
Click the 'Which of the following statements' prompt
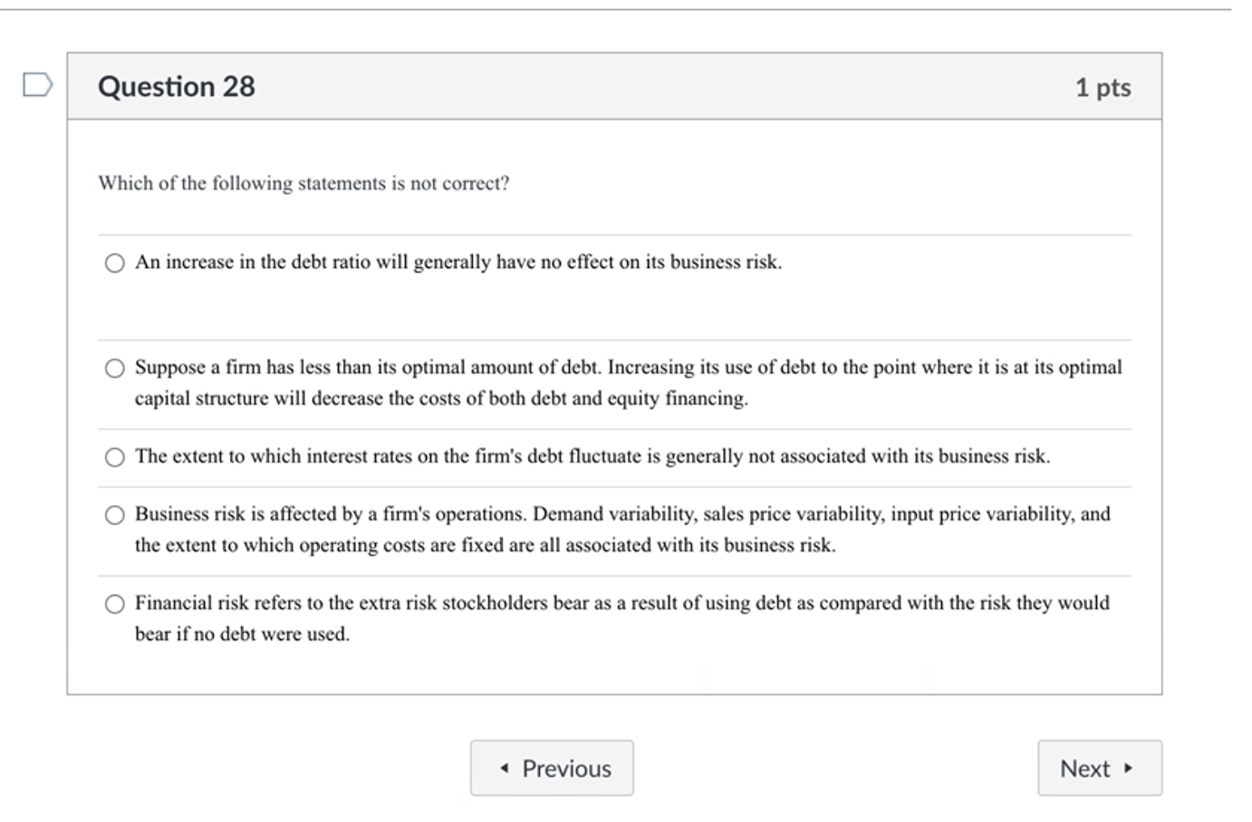pyautogui.click(x=303, y=184)
